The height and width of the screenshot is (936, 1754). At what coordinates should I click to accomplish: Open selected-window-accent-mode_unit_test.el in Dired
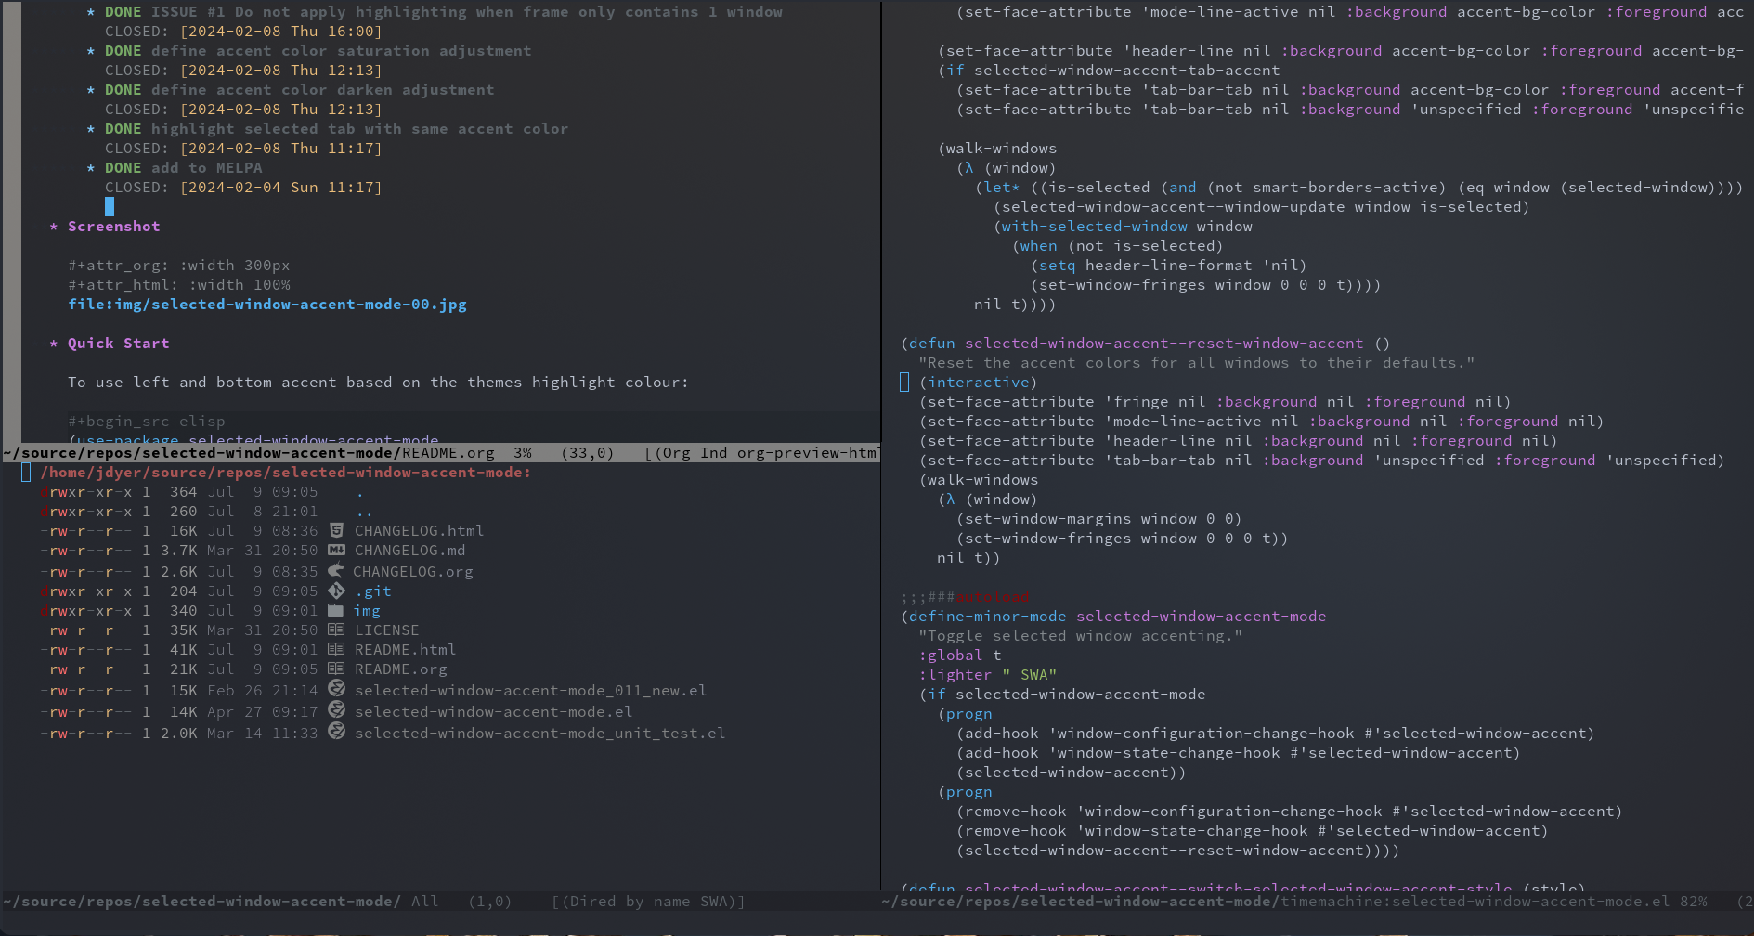[539, 734]
